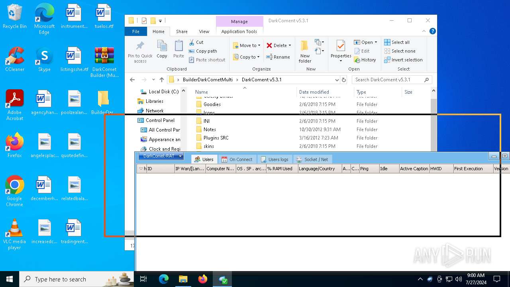The image size is (510, 287).
Task: Sort users by % RAM Used column
Action: click(x=282, y=169)
